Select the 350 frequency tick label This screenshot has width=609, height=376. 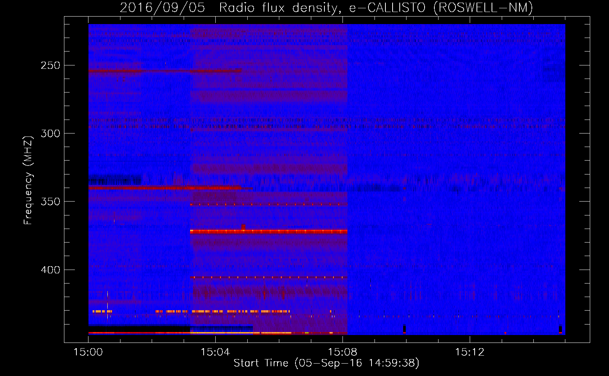[50, 202]
